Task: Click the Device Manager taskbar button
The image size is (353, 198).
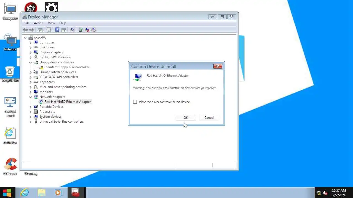Action: pyautogui.click(x=75, y=193)
